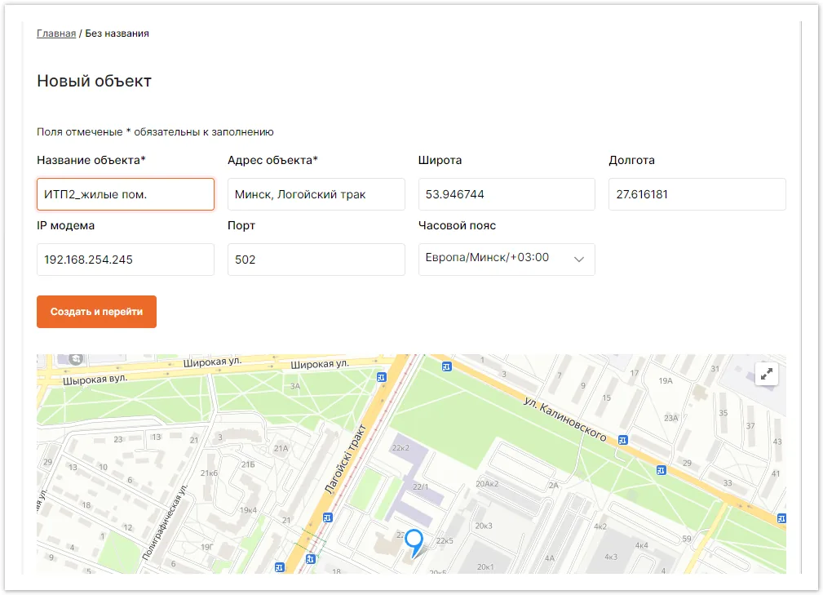823x595 pixels.
Task: Click building 21Б on the map
Action: [x=248, y=464]
